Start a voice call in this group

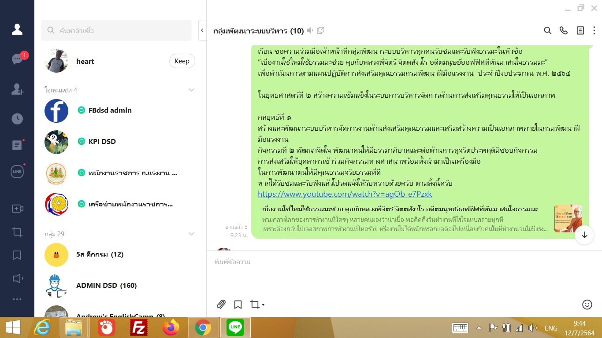click(x=564, y=30)
